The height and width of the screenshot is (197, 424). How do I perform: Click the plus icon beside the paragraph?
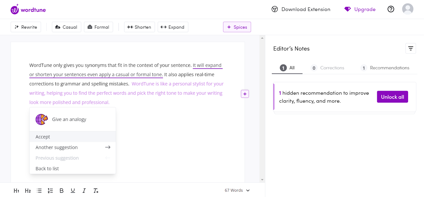click(245, 94)
